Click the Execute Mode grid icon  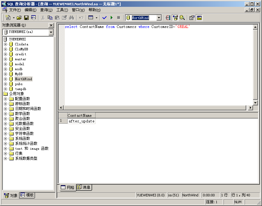point(91,18)
